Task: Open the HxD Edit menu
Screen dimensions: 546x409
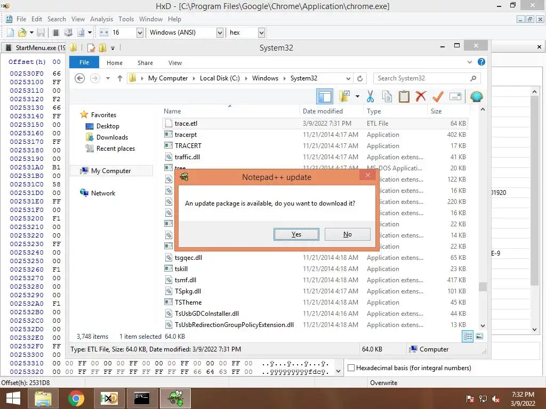Action: (x=37, y=19)
